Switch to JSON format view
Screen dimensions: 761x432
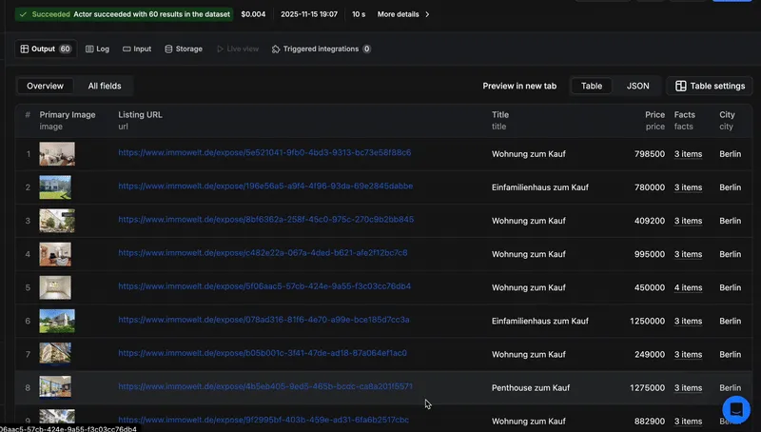coord(637,86)
